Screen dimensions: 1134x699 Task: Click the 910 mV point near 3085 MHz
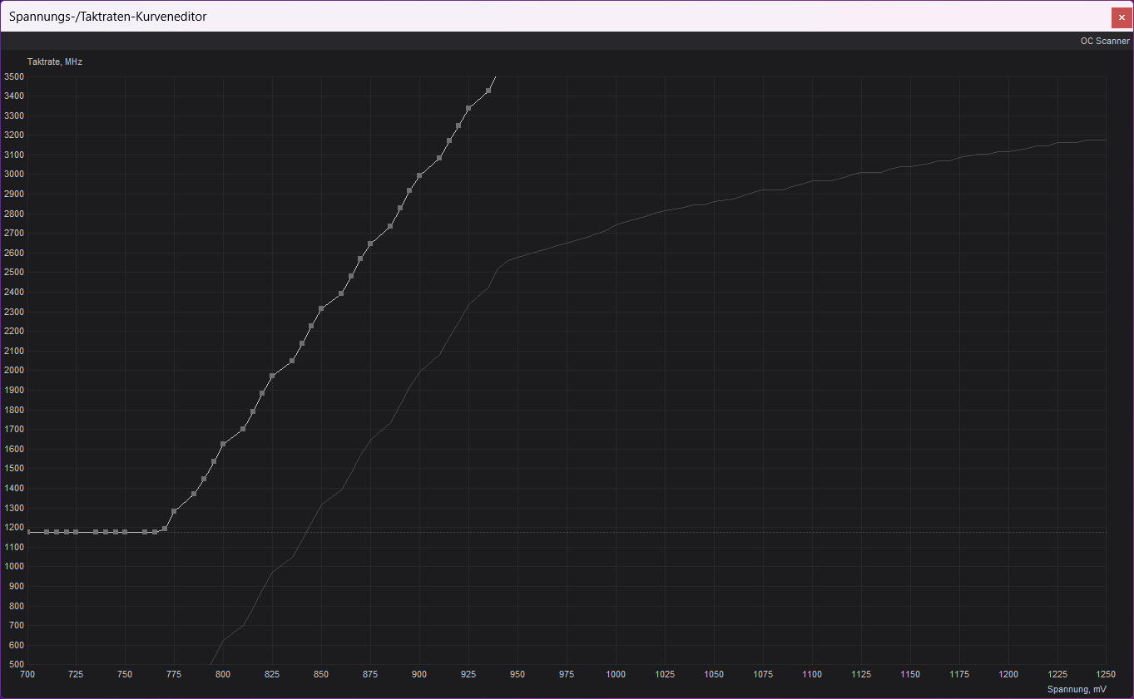[439, 158]
